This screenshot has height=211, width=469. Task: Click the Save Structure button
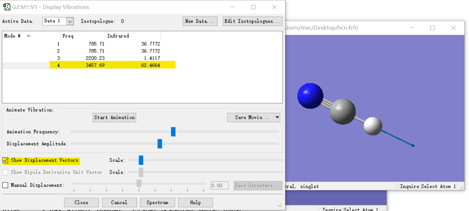point(258,185)
